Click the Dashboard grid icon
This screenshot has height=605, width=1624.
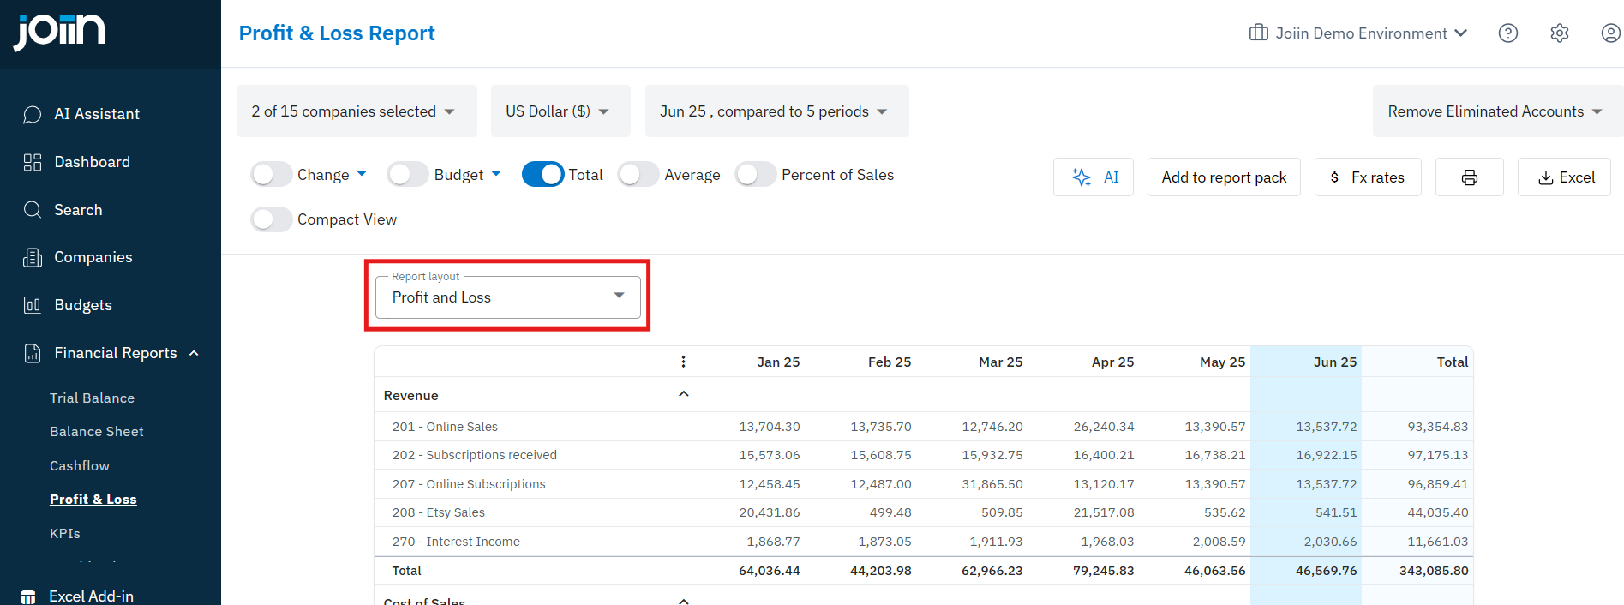(x=33, y=162)
